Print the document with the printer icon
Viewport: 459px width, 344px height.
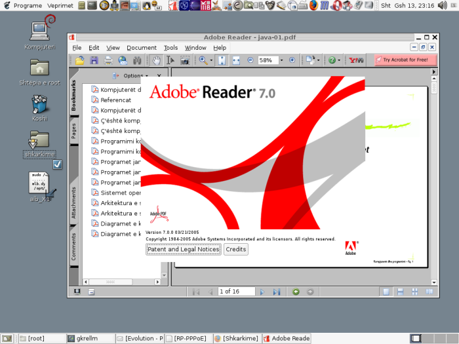[108, 60]
